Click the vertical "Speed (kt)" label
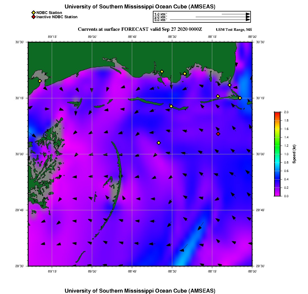This screenshot has height=294, width=308. pyautogui.click(x=294, y=154)
